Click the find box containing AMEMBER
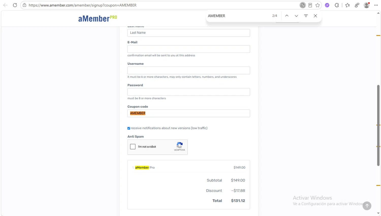 (x=237, y=16)
